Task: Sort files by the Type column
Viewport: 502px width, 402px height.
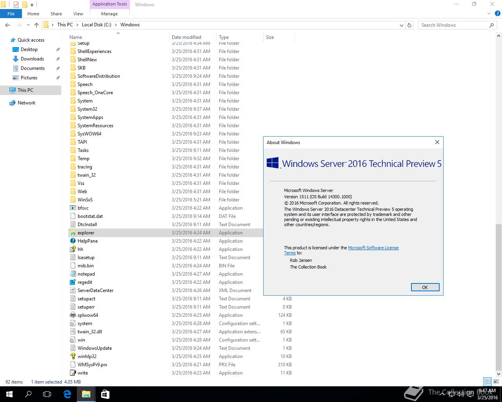Action: point(240,37)
